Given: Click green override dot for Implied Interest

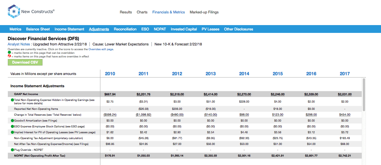Looking at the screenshot, I should click(12, 132).
